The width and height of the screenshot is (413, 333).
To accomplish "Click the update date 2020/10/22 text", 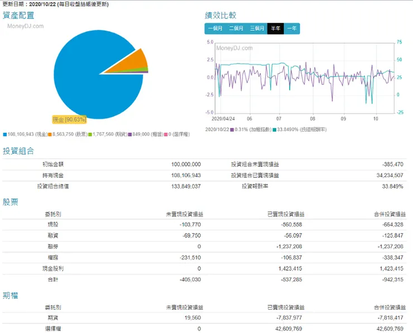I will click(x=42, y=4).
